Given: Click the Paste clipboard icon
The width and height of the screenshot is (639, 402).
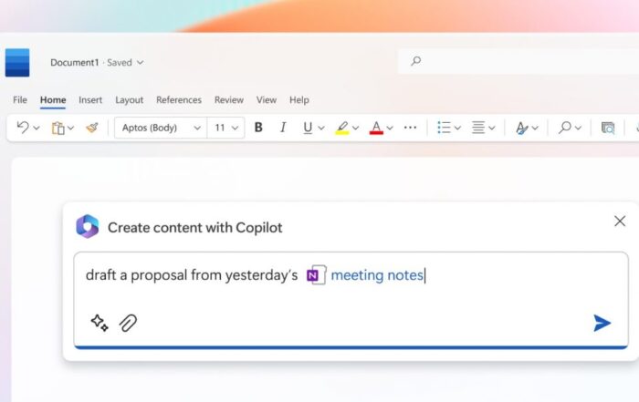Looking at the screenshot, I should coord(58,129).
